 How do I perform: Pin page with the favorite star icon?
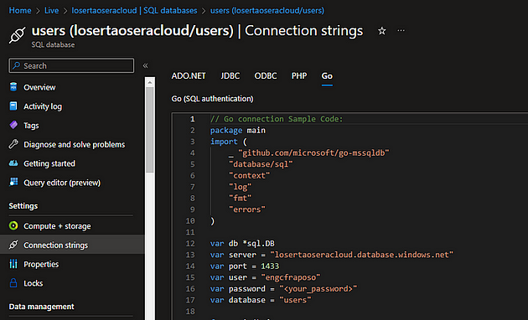[x=381, y=31]
